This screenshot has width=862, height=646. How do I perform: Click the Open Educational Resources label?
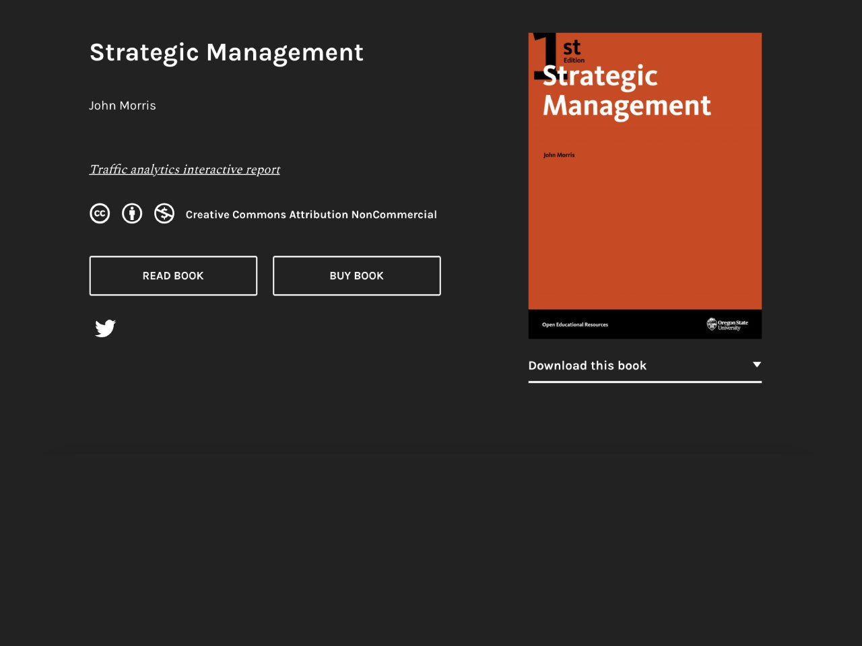[x=574, y=324]
